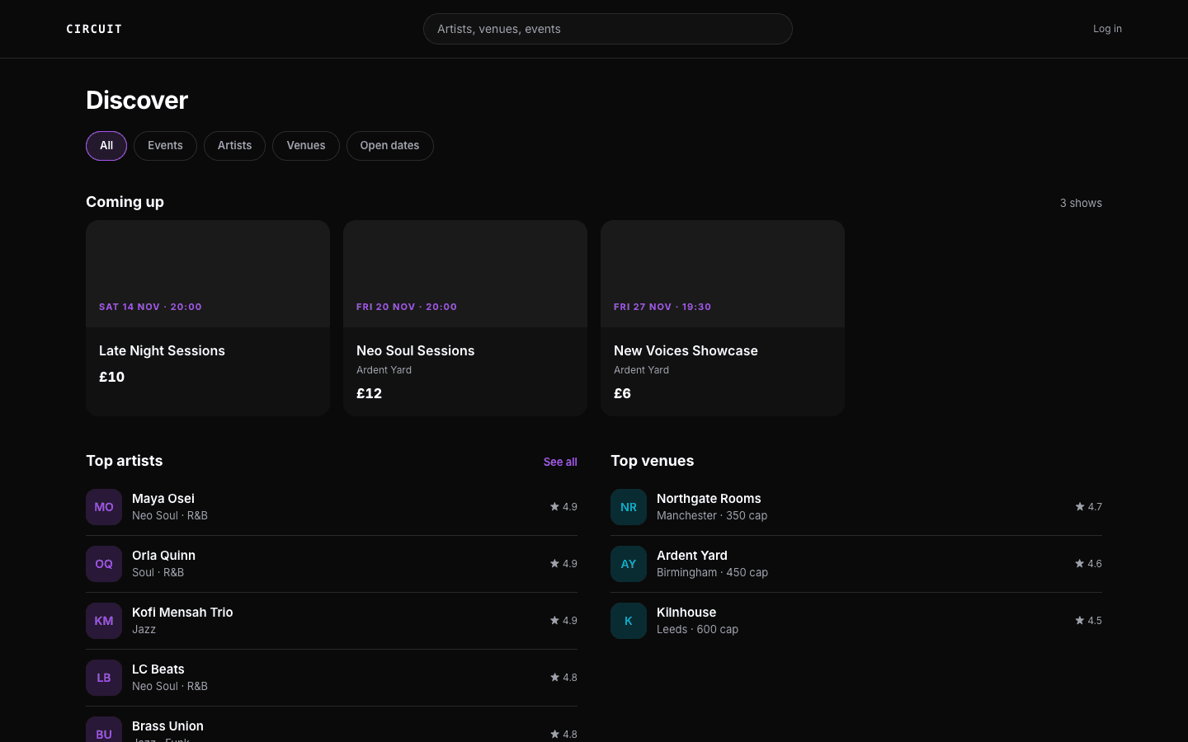Click the star rating icon for Maya Osei
Screen dimensions: 1188x742
[554, 507]
